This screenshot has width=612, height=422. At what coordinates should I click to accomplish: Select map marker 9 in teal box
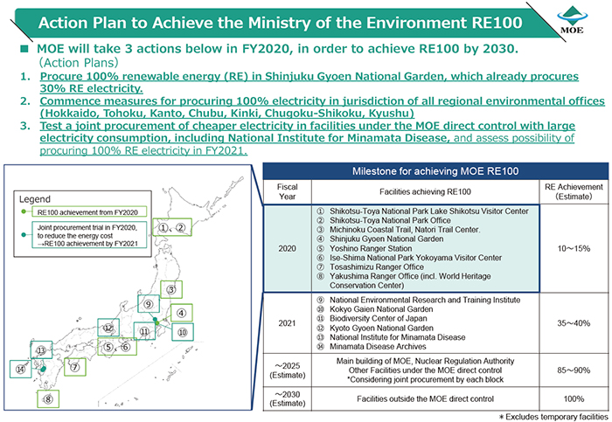(149, 304)
